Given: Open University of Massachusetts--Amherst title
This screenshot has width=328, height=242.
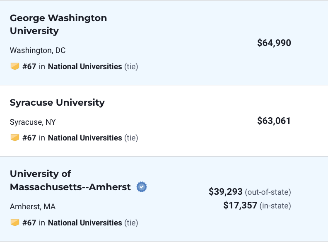Looking at the screenshot, I should tap(70, 180).
